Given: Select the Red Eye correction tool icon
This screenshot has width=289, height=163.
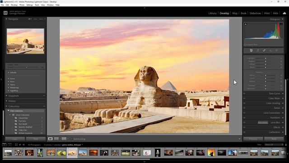Looking at the screenshot, I should click(x=270, y=50).
